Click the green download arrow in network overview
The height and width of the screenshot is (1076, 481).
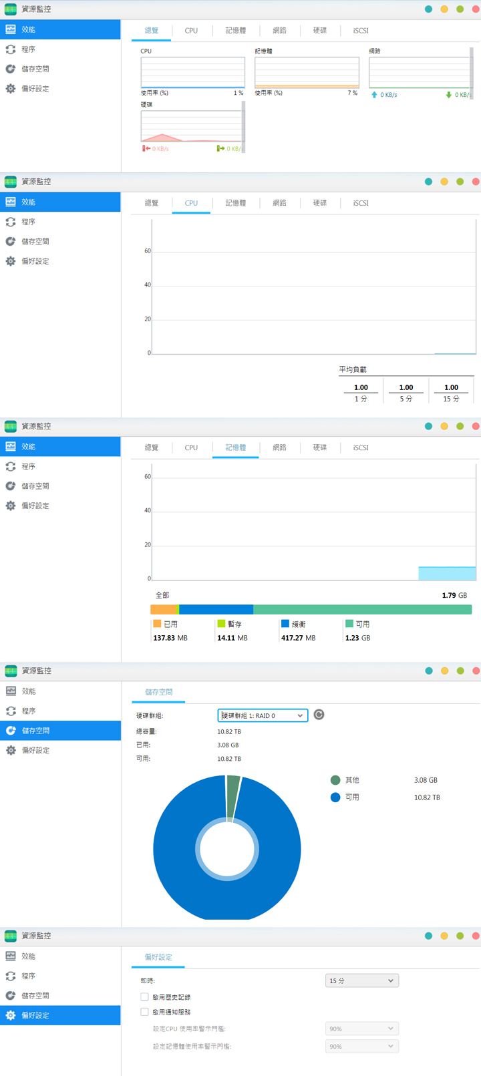448,95
